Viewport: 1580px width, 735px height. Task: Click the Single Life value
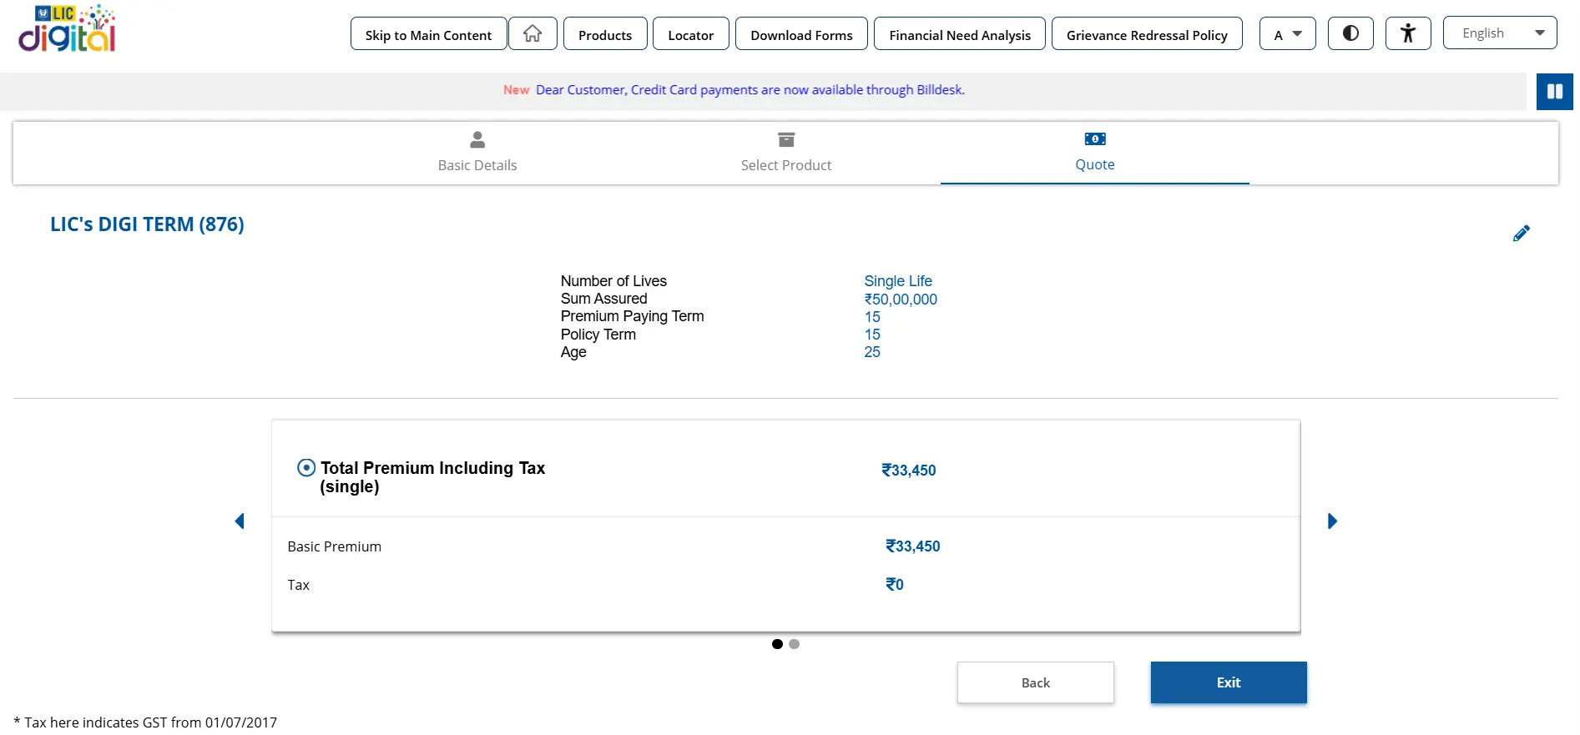coord(898,281)
